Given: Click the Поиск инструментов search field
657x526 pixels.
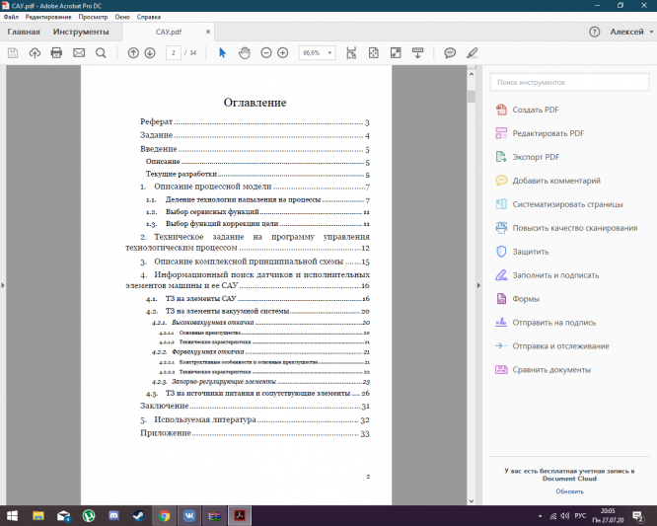Looking at the screenshot, I should tap(567, 82).
